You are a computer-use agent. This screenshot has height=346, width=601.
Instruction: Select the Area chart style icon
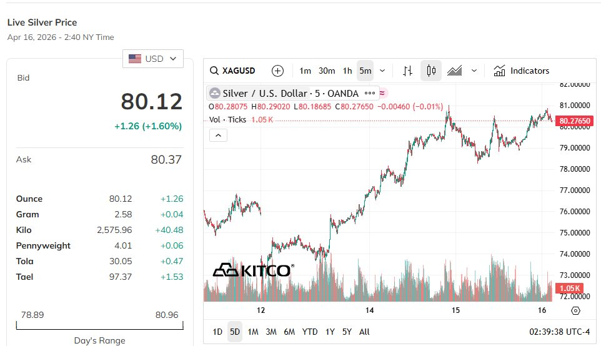point(455,71)
